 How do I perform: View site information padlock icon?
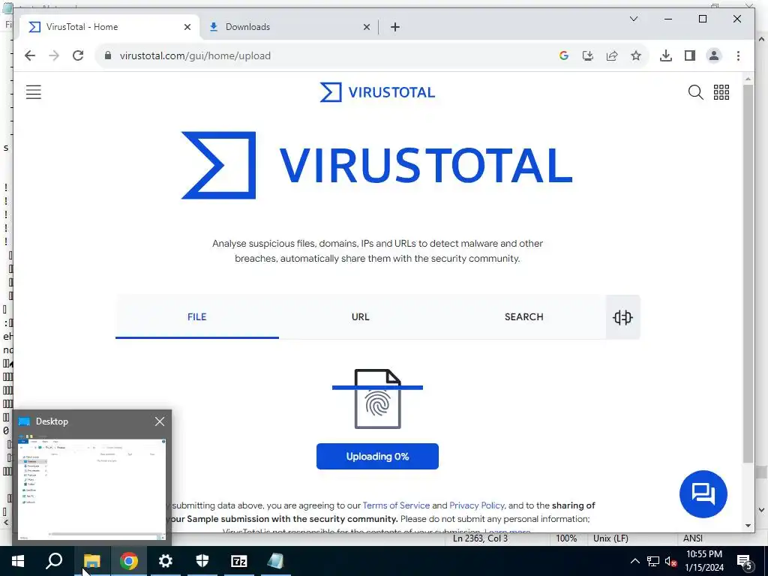pos(108,55)
